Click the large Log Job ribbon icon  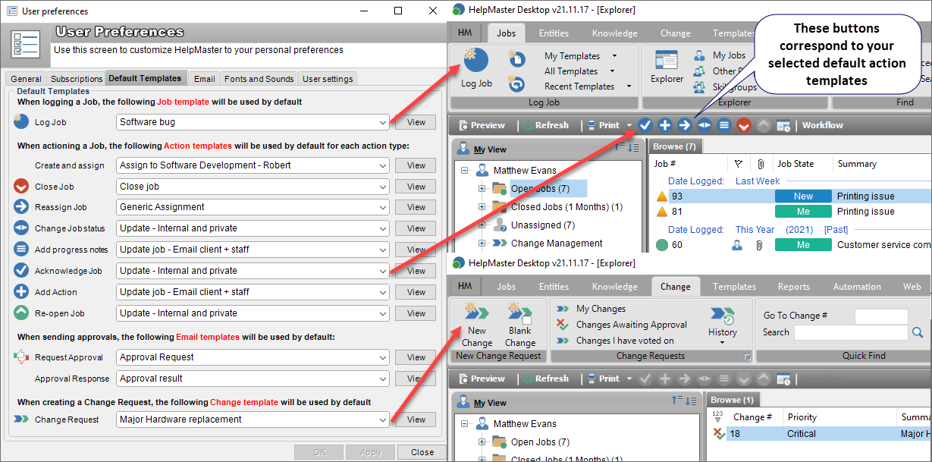(476, 61)
